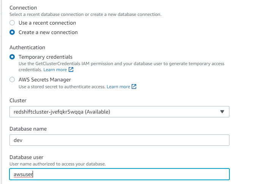The width and height of the screenshot is (259, 184).
Task: Click the Cluster dropdown triangle arrow
Action: (222, 112)
